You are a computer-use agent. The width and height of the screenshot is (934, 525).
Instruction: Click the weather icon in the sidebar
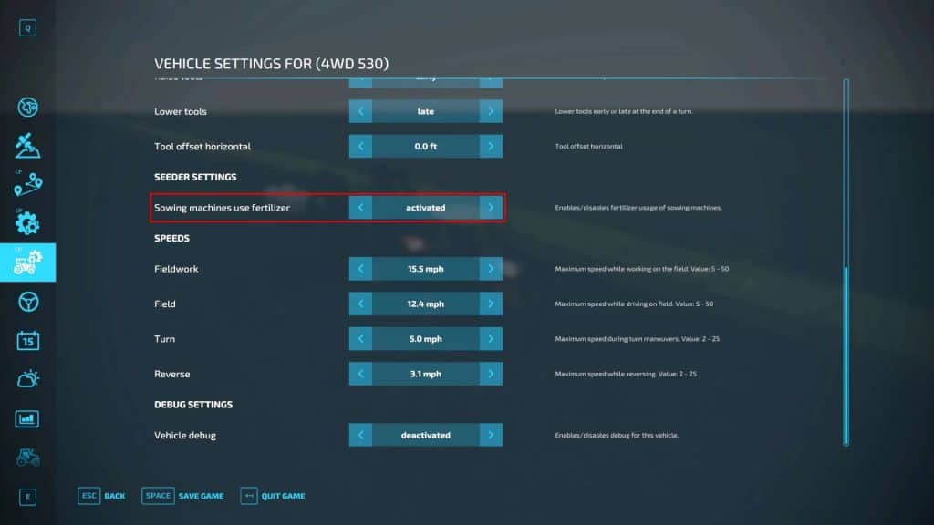click(27, 377)
